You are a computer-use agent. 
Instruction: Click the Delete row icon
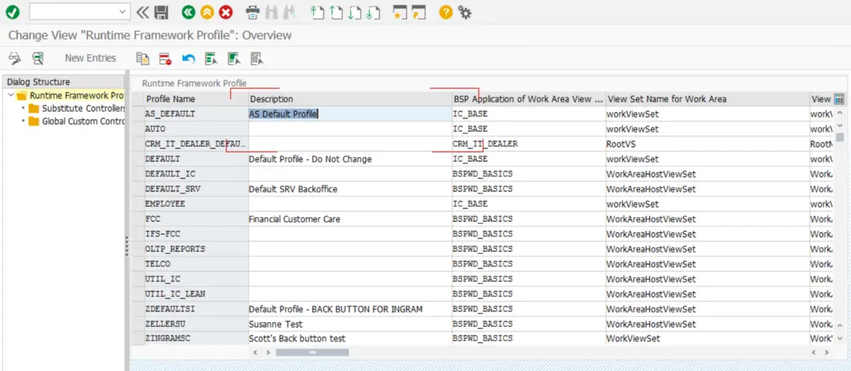pyautogui.click(x=165, y=58)
